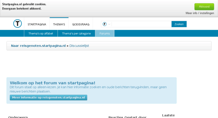The height and width of the screenshot is (118, 218).
Task: Click the Startpagina T logo icon
Action: point(17,23)
